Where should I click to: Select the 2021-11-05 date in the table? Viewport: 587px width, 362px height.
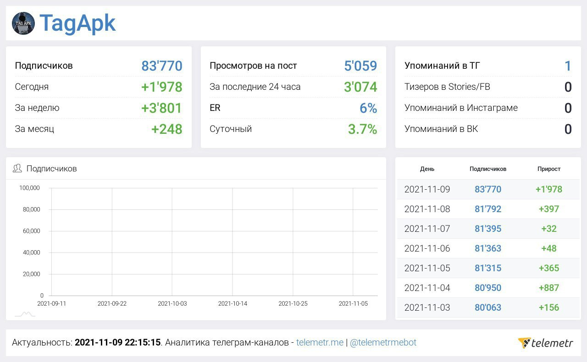pyautogui.click(x=427, y=268)
